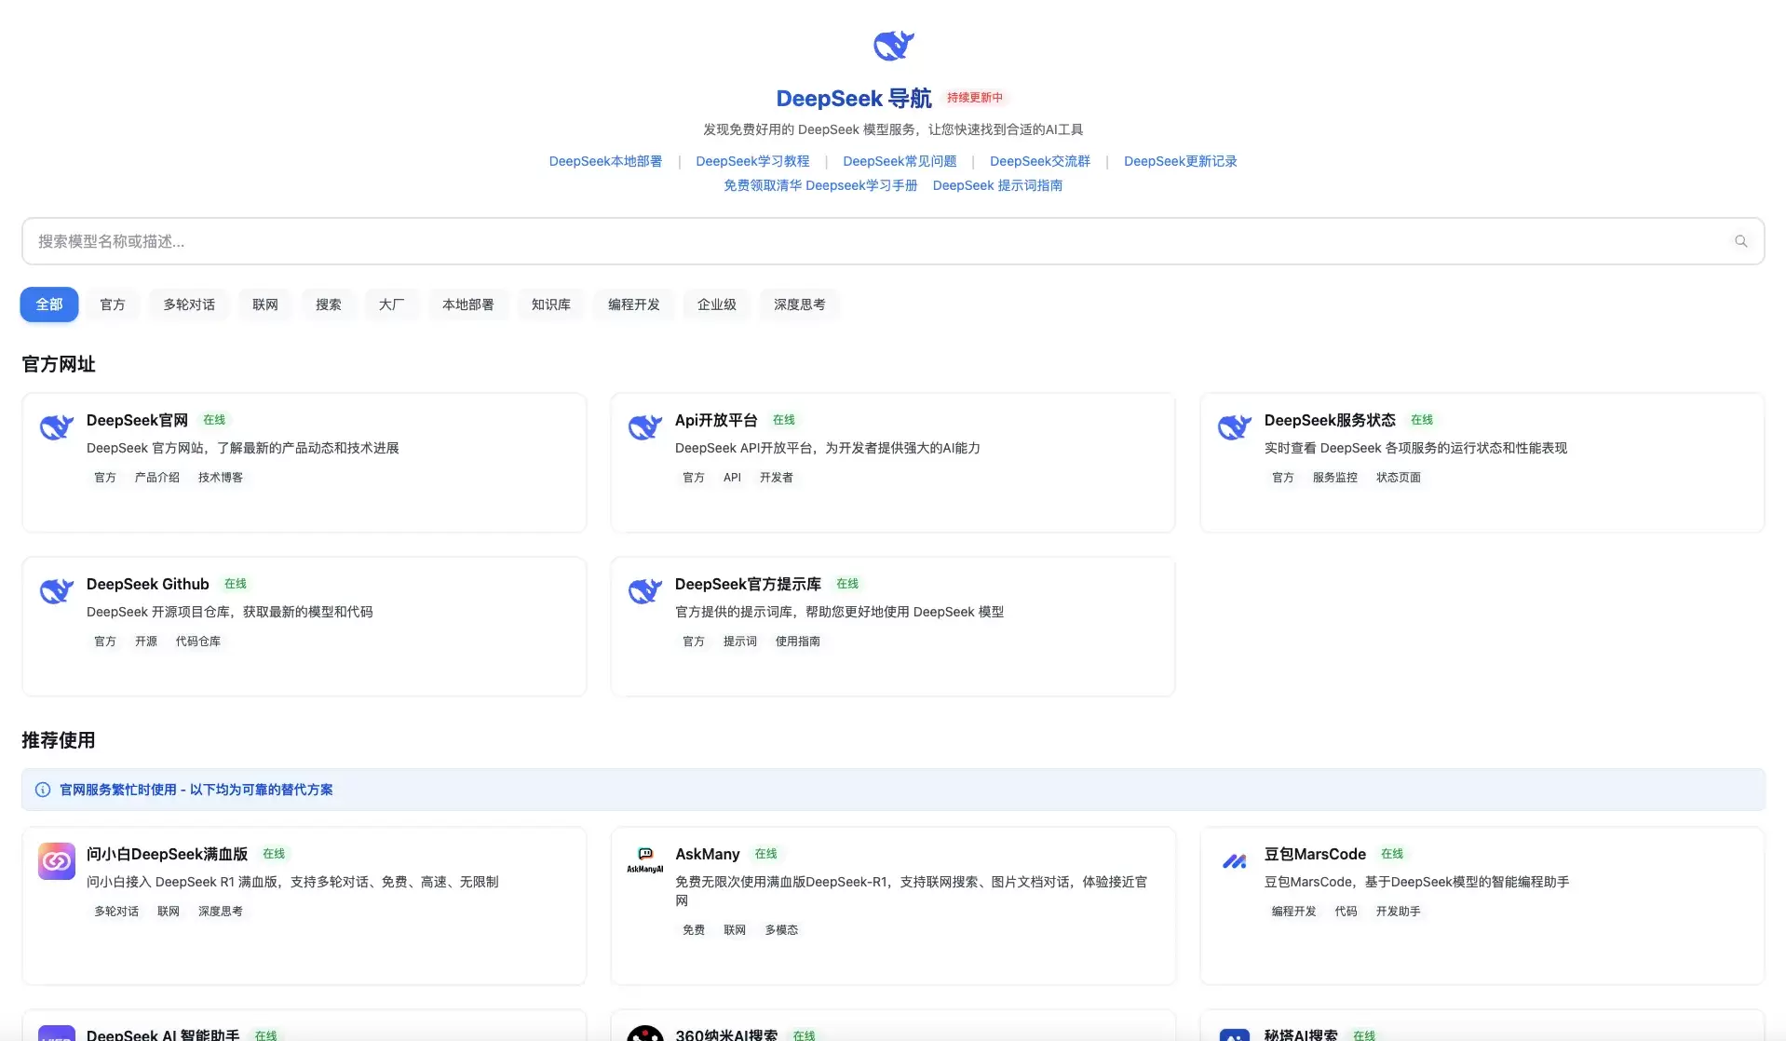Viewport: 1786px width, 1041px height.
Task: Click the 官网服务繁忙时使用 notice text
Action: point(196,790)
